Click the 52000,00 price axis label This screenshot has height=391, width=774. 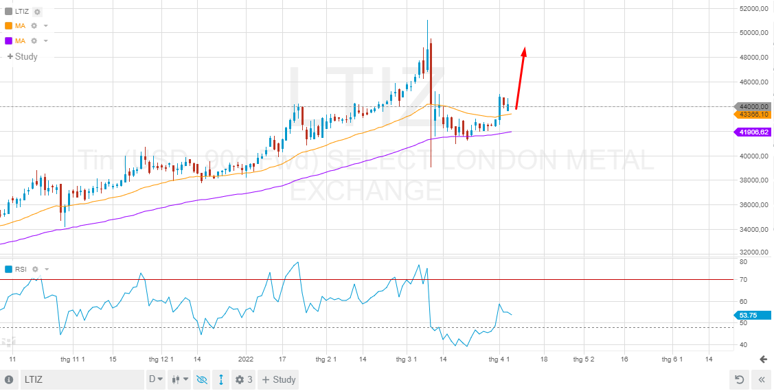tap(755, 9)
